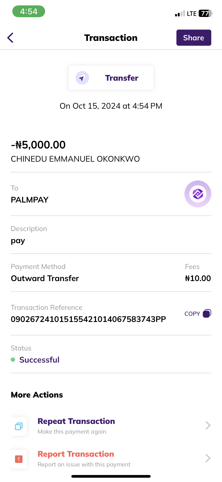Tap the Repeat Transaction icon
This screenshot has width=222, height=482.
[19, 426]
